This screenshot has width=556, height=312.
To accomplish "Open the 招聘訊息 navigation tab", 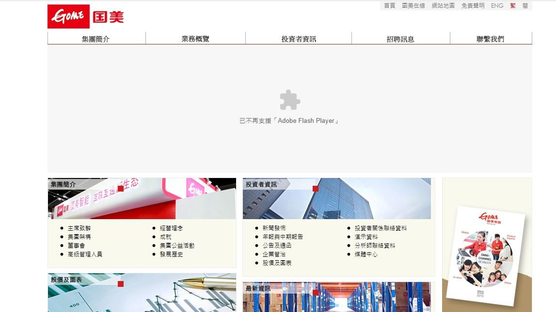I will [x=400, y=39].
